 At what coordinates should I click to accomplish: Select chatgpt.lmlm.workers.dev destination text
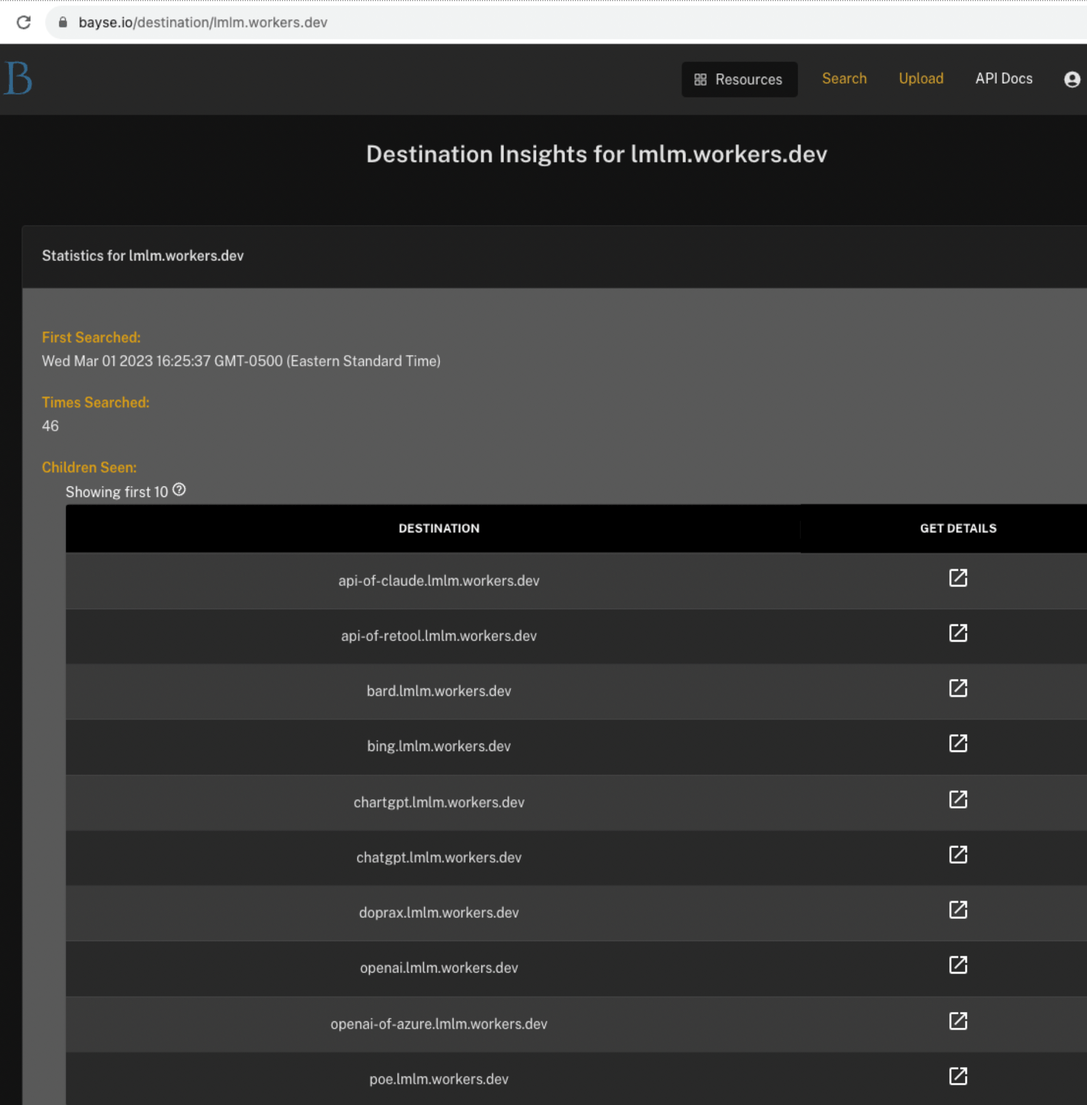tap(439, 858)
